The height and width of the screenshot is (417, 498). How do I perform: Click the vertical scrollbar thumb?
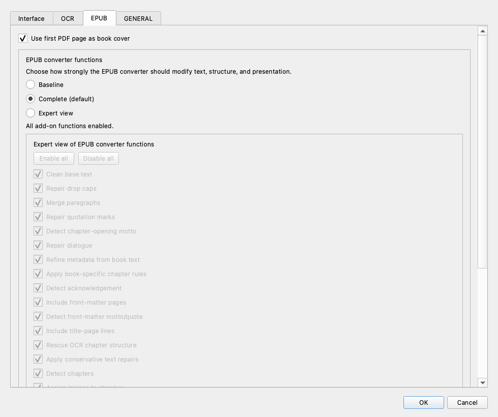click(482, 152)
